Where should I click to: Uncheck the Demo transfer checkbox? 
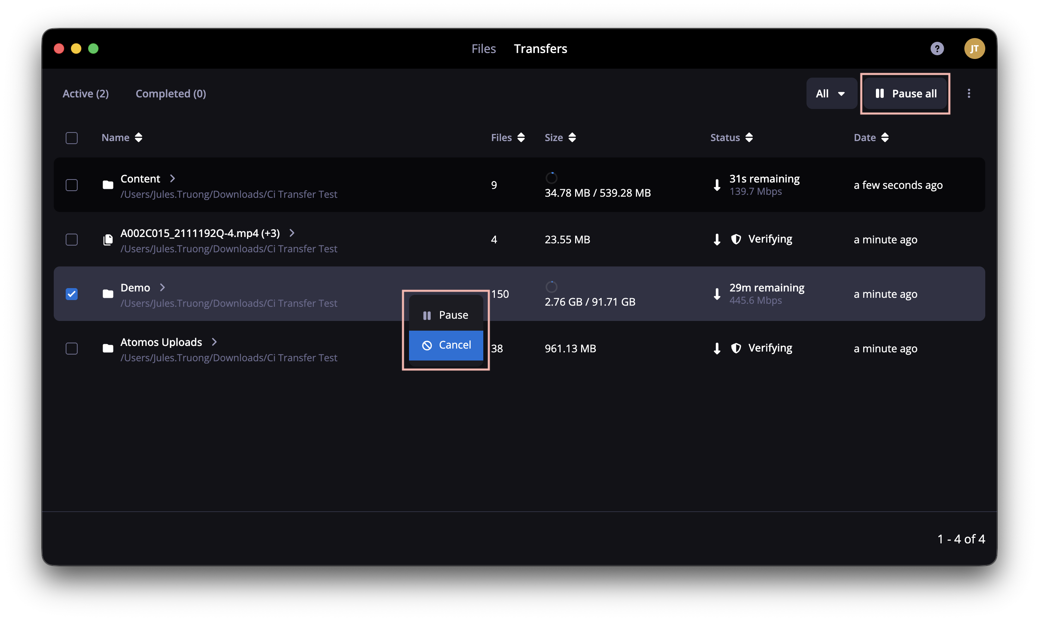[72, 294]
